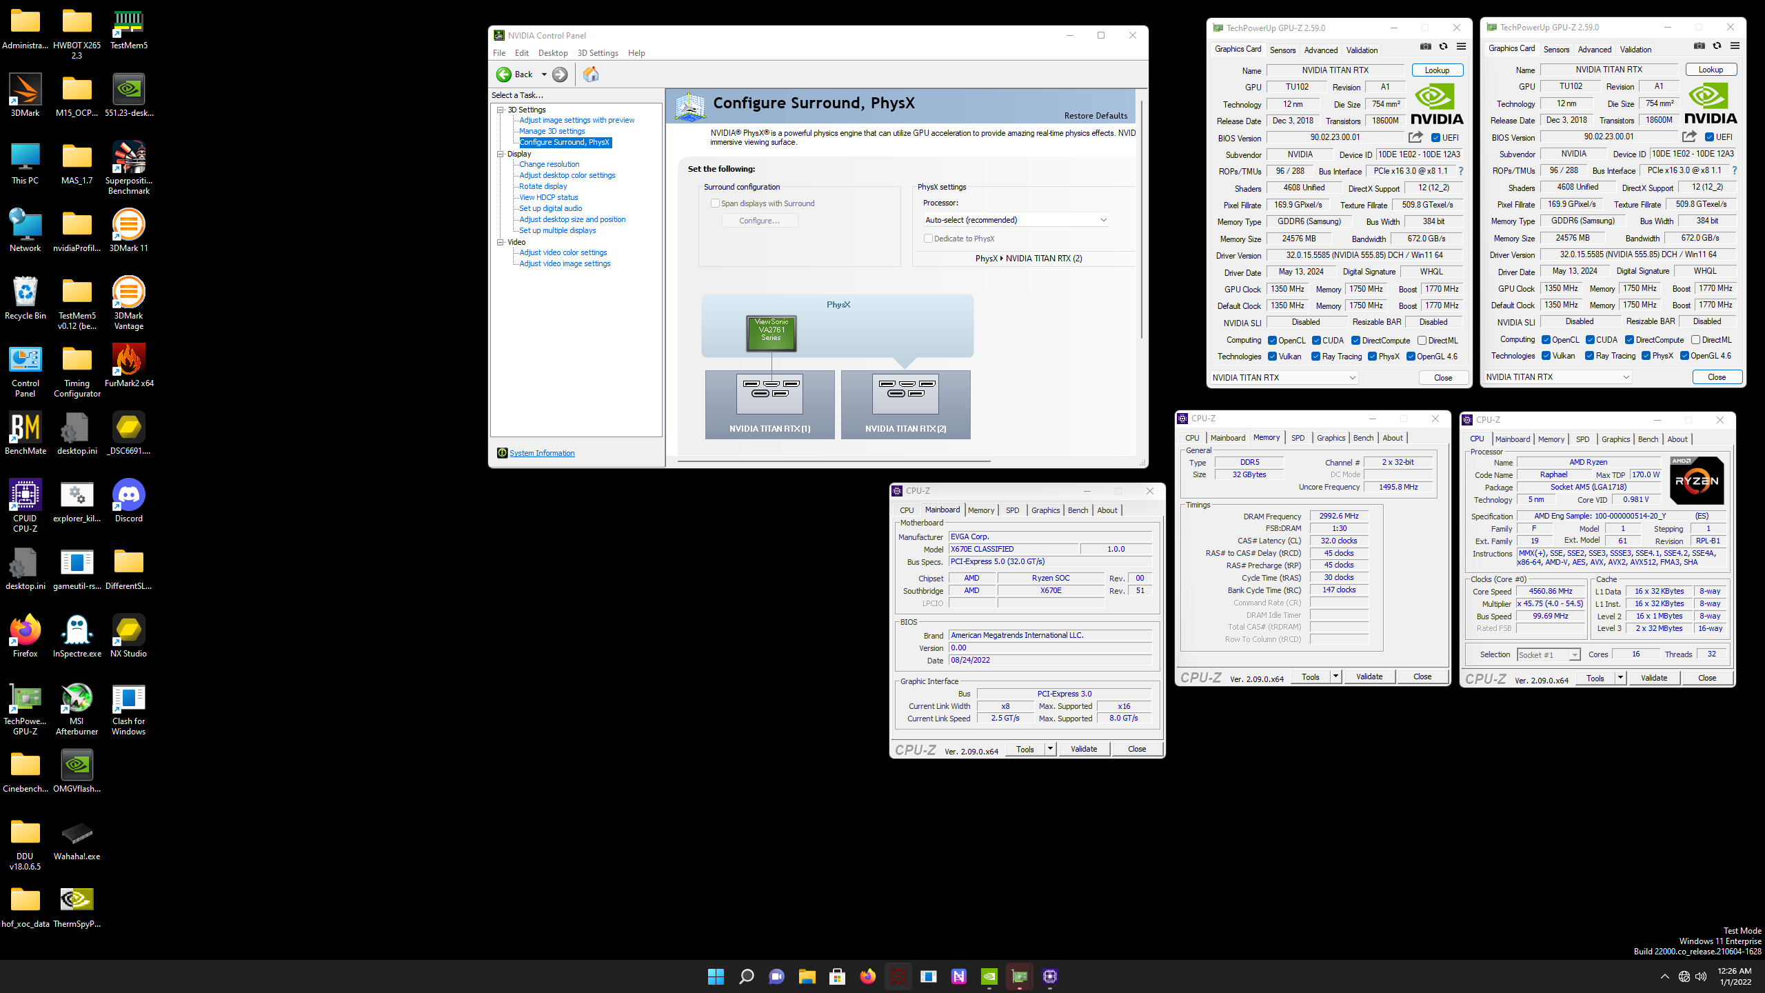This screenshot has width=1765, height=993.
Task: Open InSpectre.exe desktop icon
Action: [x=77, y=636]
